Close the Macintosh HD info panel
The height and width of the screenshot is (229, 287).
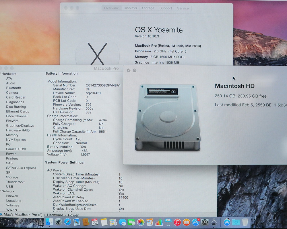pyautogui.click(x=129, y=70)
